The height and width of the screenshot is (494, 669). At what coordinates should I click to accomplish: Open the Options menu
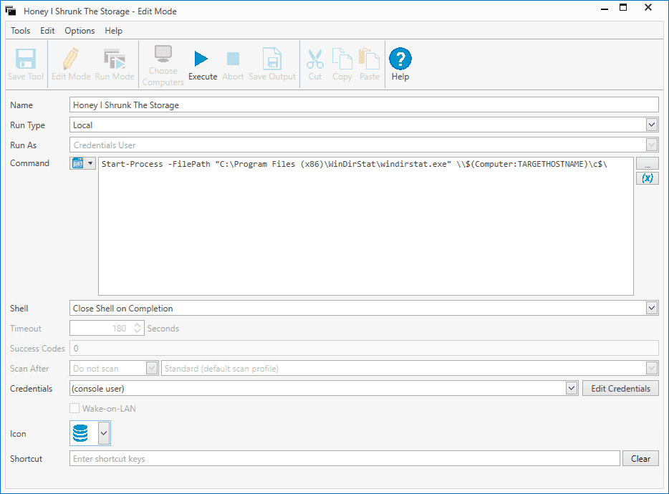[x=79, y=31]
